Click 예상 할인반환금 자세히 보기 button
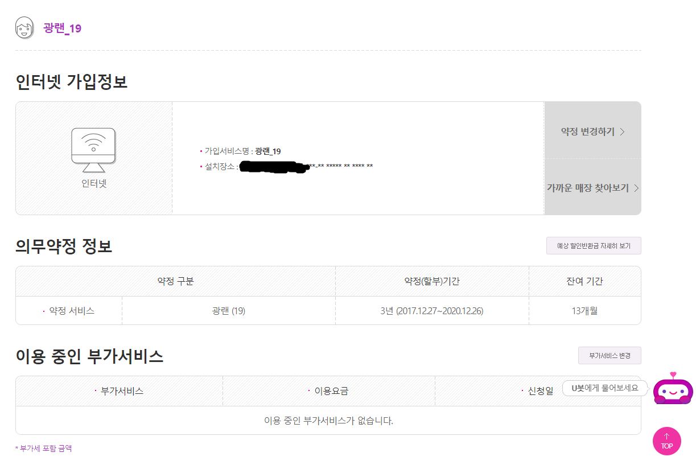Image resolution: width=696 pixels, height=473 pixels. click(x=594, y=246)
